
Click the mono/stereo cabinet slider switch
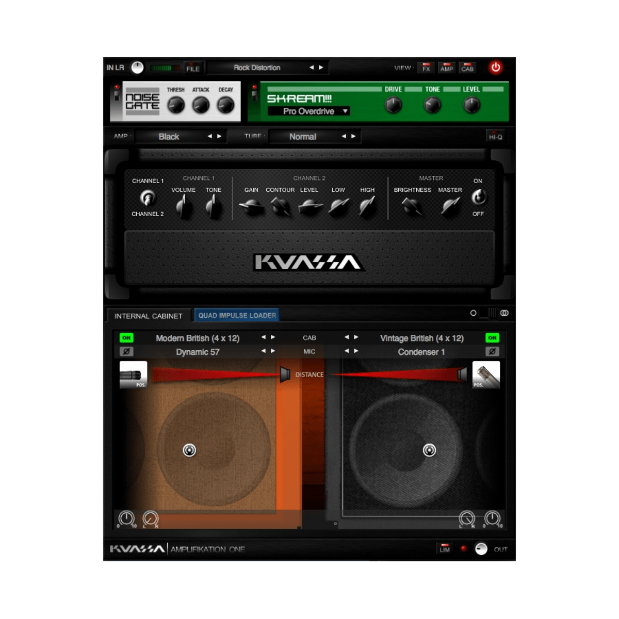[x=488, y=313]
